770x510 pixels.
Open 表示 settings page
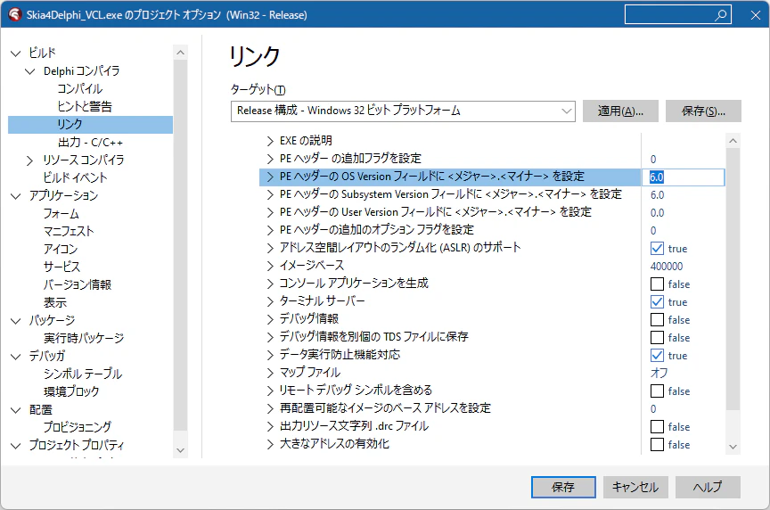click(x=55, y=302)
